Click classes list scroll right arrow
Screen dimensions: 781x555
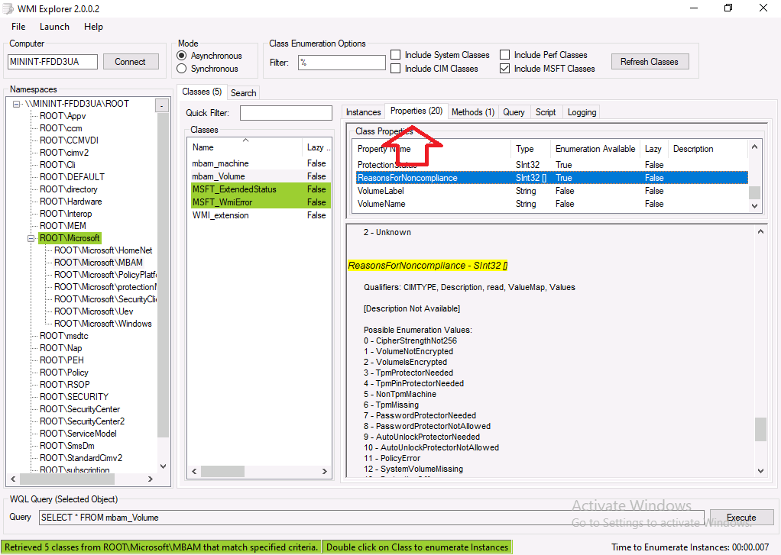(x=324, y=471)
